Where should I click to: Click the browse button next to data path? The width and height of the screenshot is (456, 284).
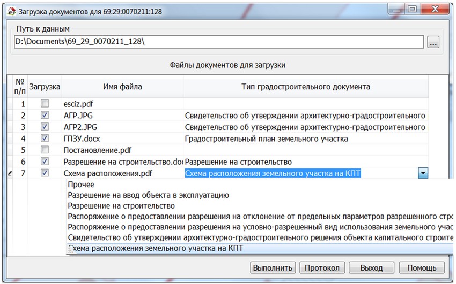[433, 42]
